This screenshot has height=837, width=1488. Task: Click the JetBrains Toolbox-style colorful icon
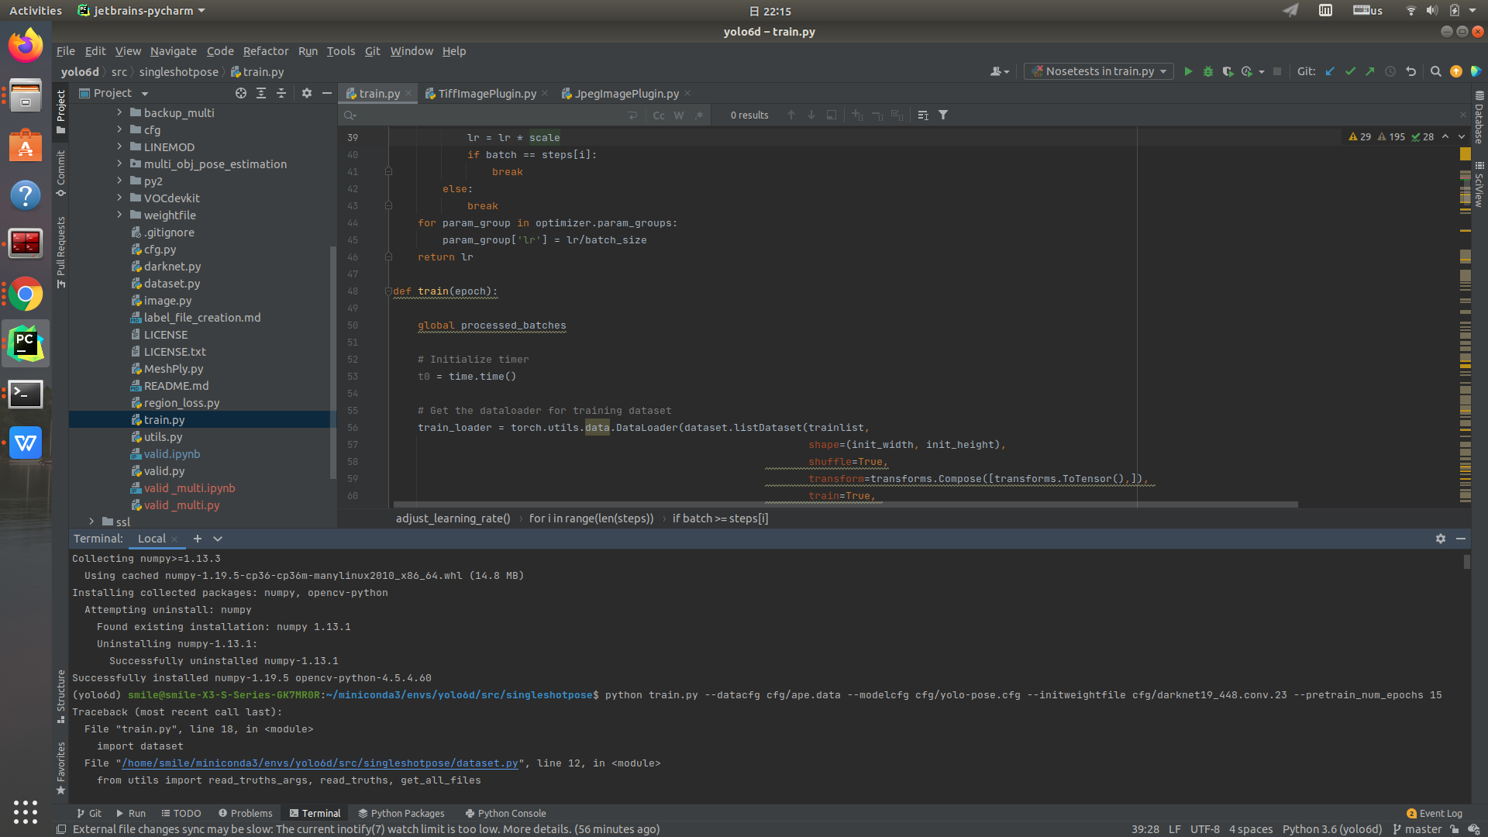(1476, 71)
